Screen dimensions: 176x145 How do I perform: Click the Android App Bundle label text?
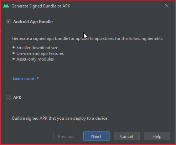pos(33,22)
